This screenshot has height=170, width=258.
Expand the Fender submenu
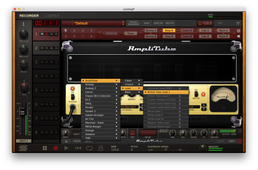point(101,107)
